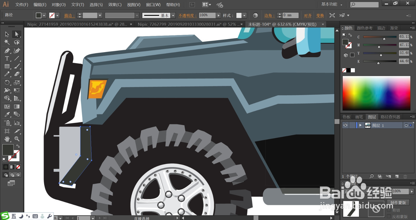Click the swap fill and stroke arrows
This screenshot has width=416, height=220.
[18, 146]
